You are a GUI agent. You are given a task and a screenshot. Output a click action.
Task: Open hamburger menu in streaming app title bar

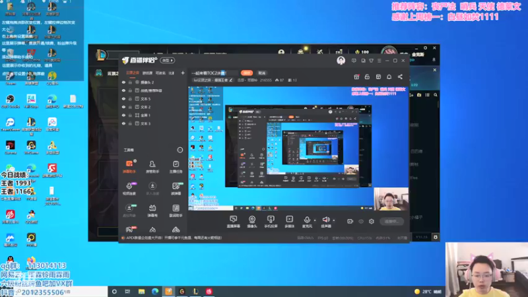pyautogui.click(x=379, y=61)
